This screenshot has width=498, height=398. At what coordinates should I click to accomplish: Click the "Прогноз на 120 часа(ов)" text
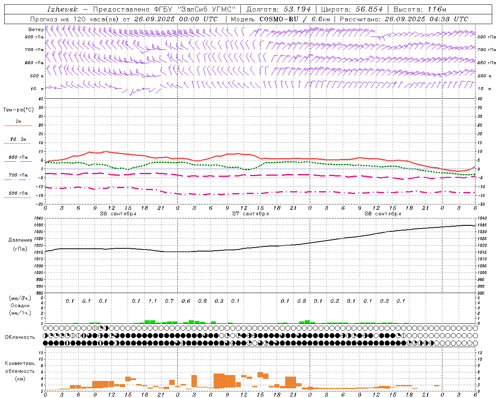(x=75, y=19)
